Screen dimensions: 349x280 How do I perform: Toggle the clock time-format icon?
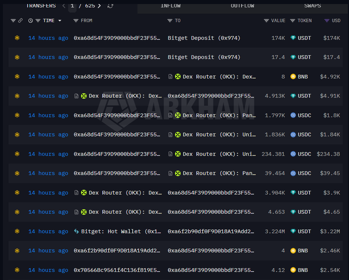pos(30,21)
